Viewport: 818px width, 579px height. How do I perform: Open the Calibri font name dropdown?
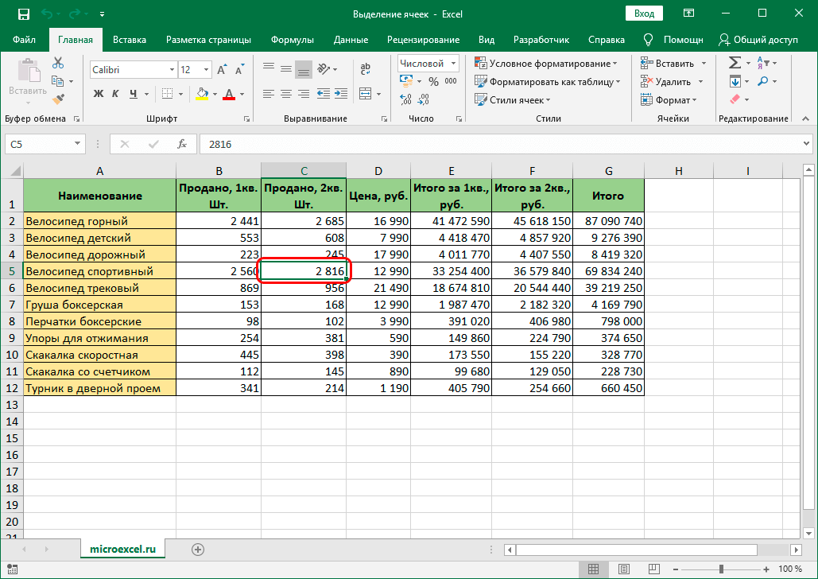tap(170, 70)
